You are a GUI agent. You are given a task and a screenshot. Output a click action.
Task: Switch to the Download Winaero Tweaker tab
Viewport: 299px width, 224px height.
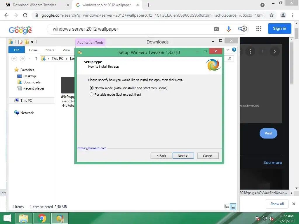coord(34,5)
